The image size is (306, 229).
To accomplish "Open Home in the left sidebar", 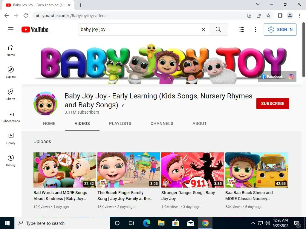I will 11,50.
